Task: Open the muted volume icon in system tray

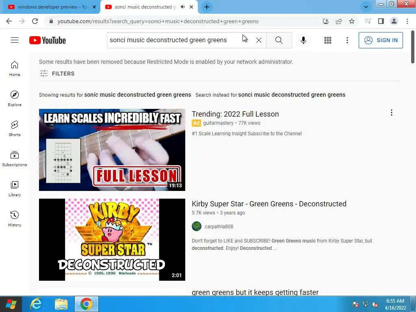Action: tap(375, 304)
